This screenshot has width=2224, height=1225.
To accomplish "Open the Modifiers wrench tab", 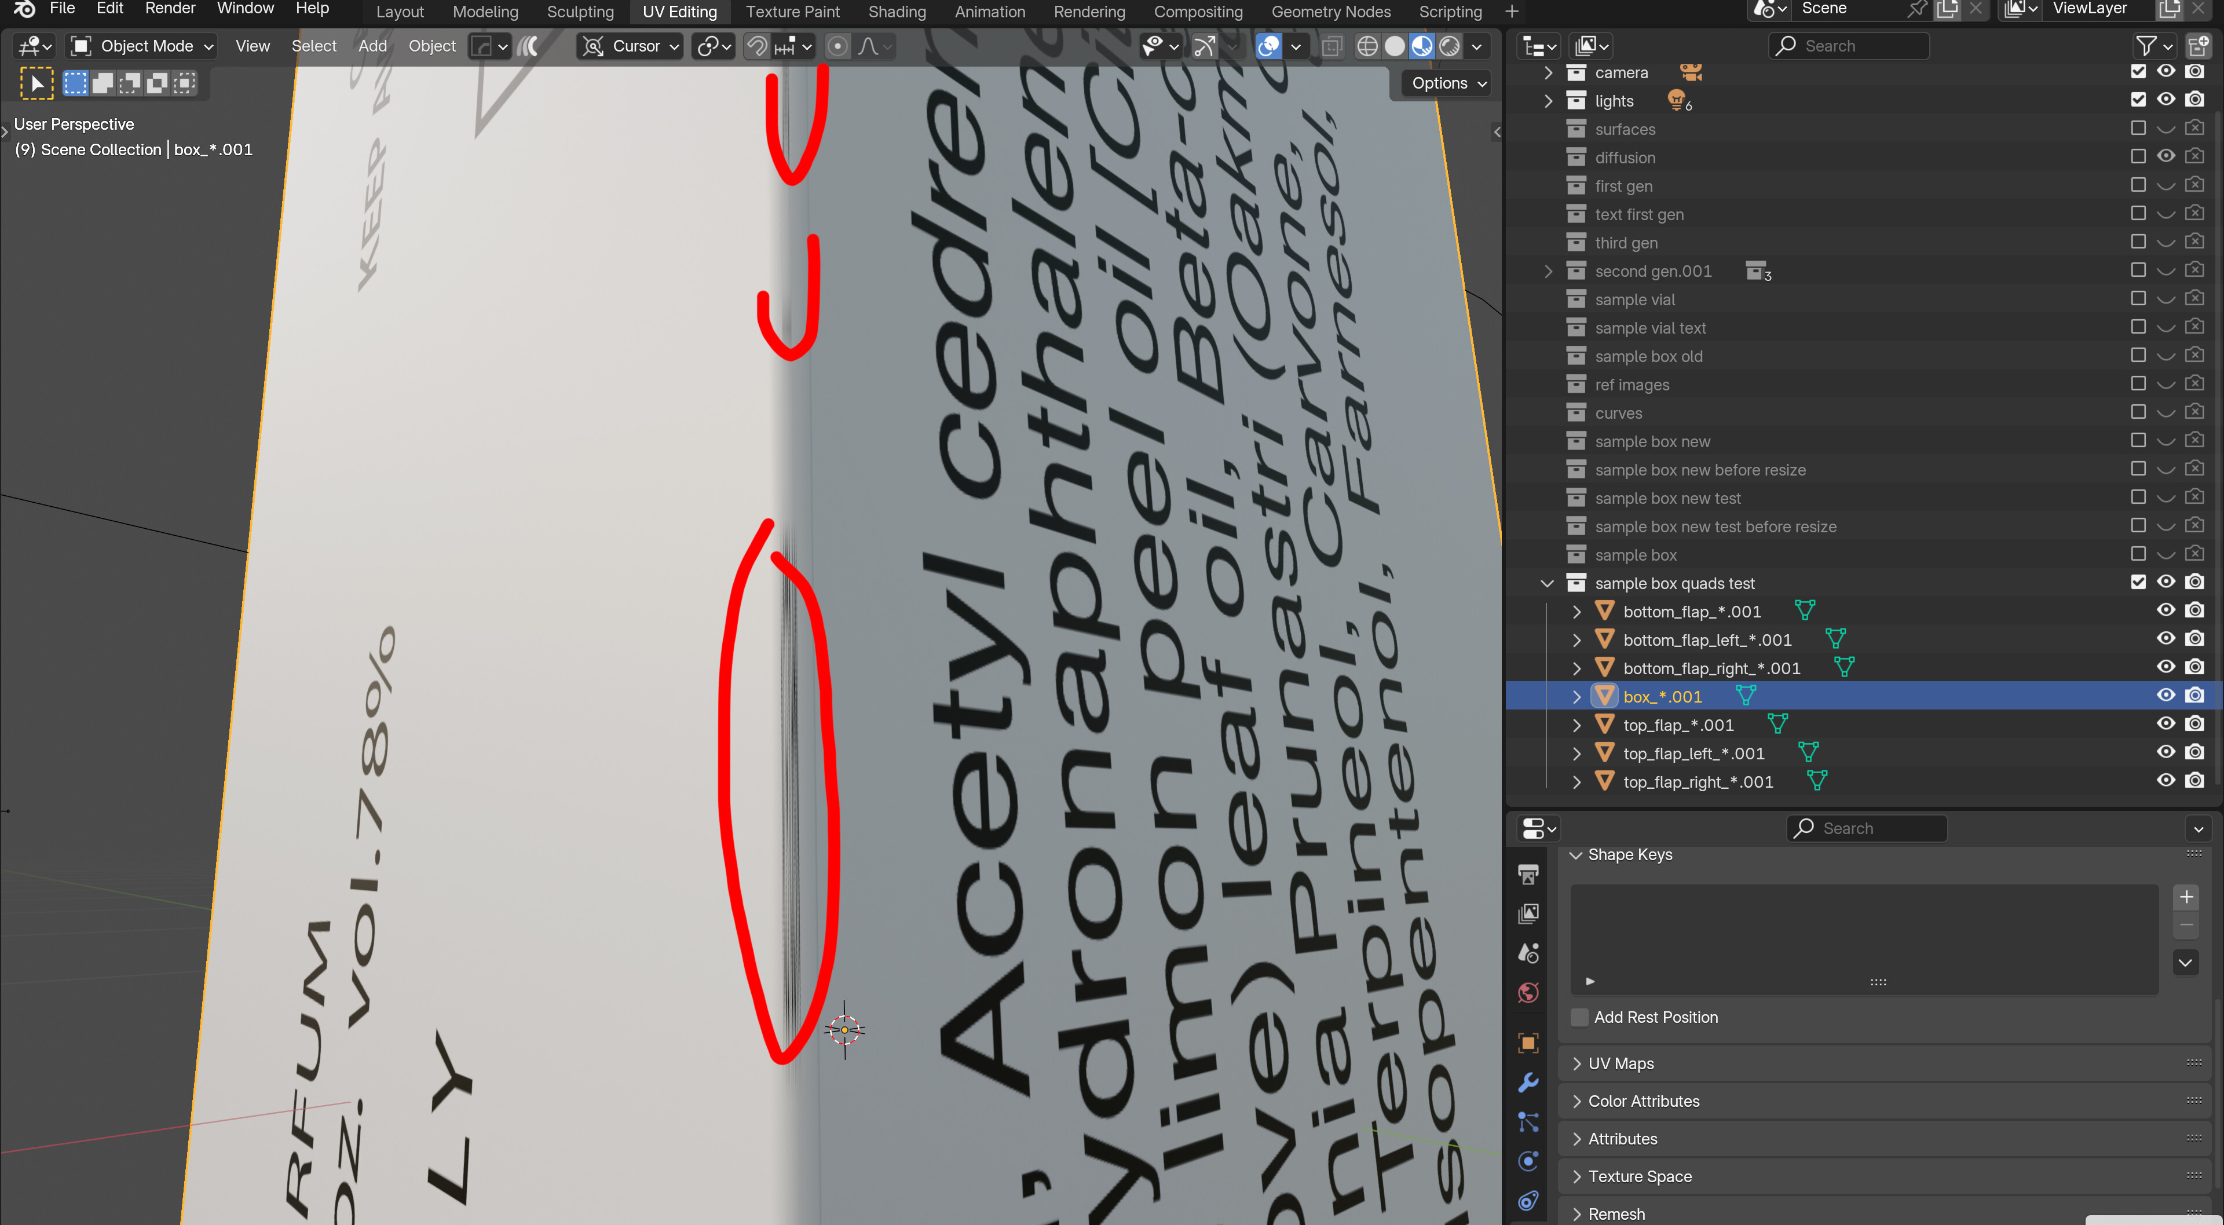I will click(x=1527, y=1083).
